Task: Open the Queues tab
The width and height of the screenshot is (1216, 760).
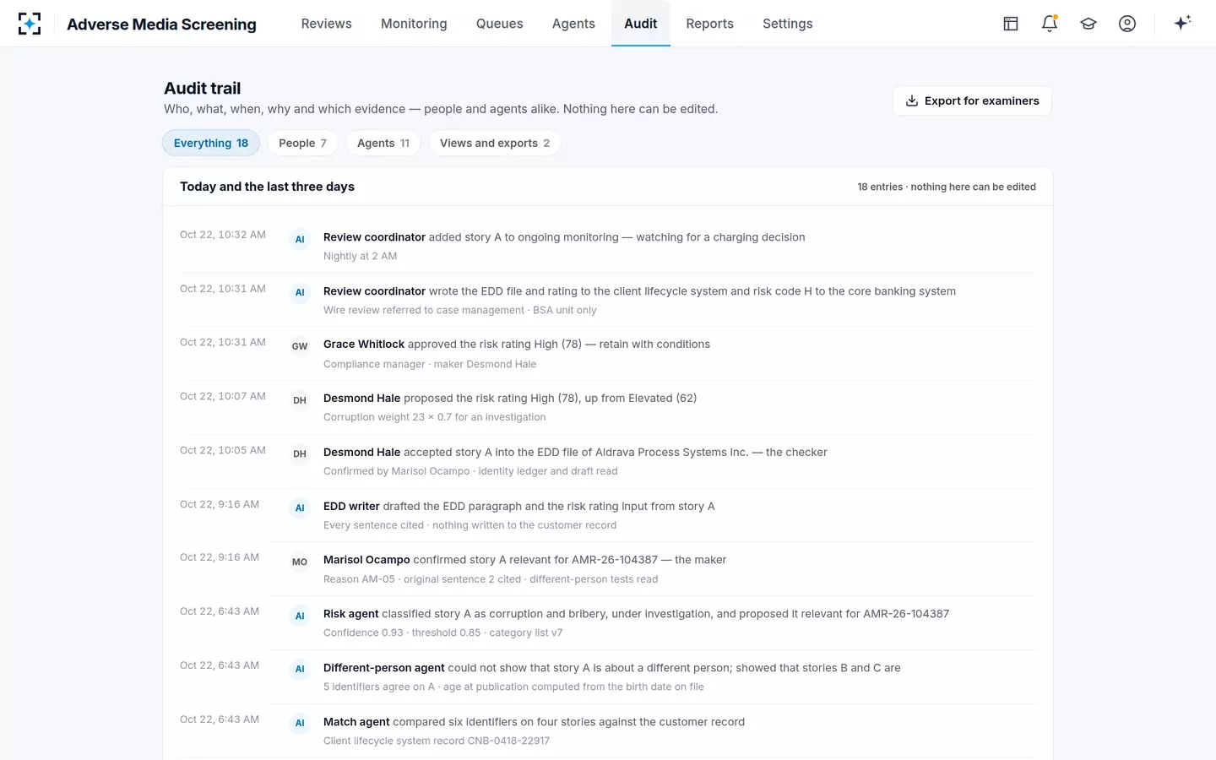Action: (500, 24)
